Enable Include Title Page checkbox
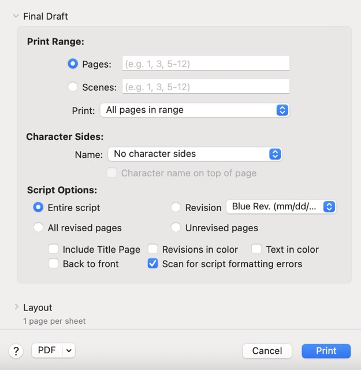This screenshot has height=370, width=361. tap(54, 250)
